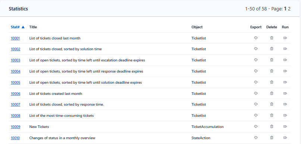Click the Statistics panel heading
Screen dimensions: 301x144
click(x=18, y=9)
